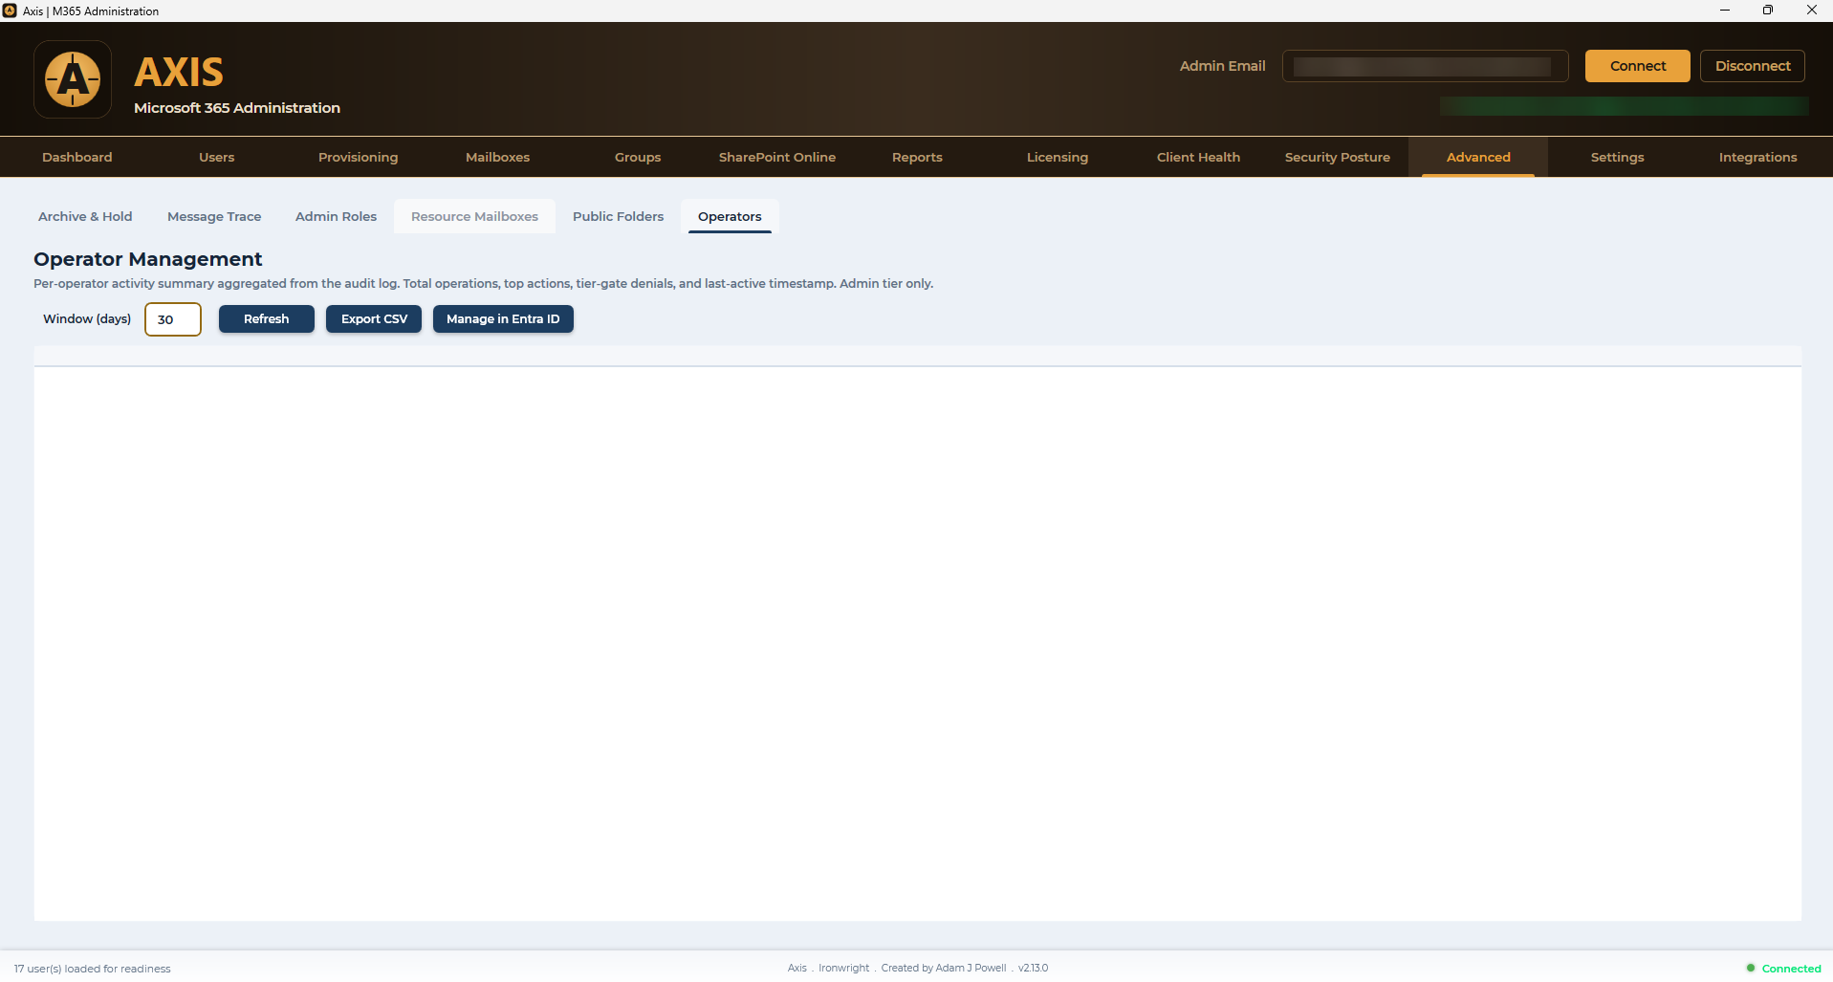The image size is (1833, 982).
Task: Click the Connected status indicator
Action: (1784, 969)
